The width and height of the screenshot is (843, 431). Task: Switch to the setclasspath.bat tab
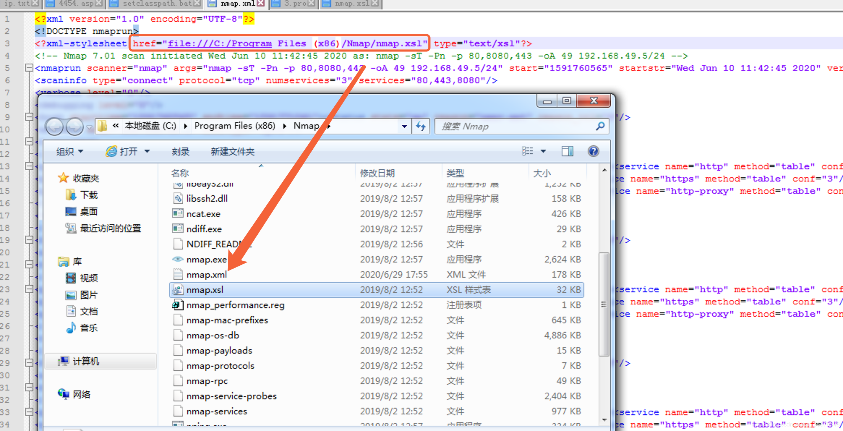coord(157,4)
